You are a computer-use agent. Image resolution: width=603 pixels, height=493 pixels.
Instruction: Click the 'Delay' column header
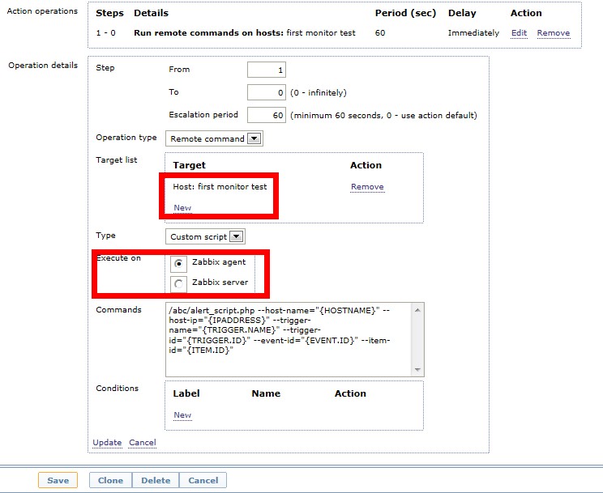pos(462,13)
